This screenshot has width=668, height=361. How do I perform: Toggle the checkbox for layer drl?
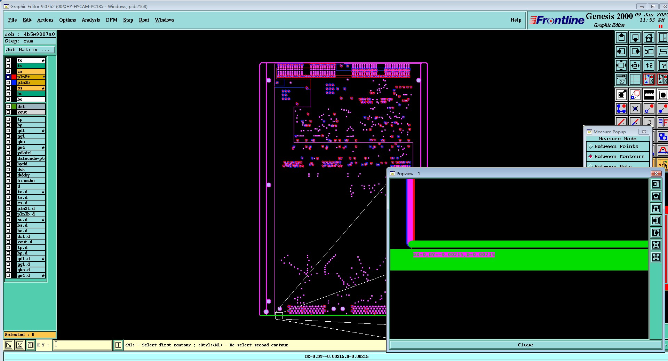[x=8, y=107]
